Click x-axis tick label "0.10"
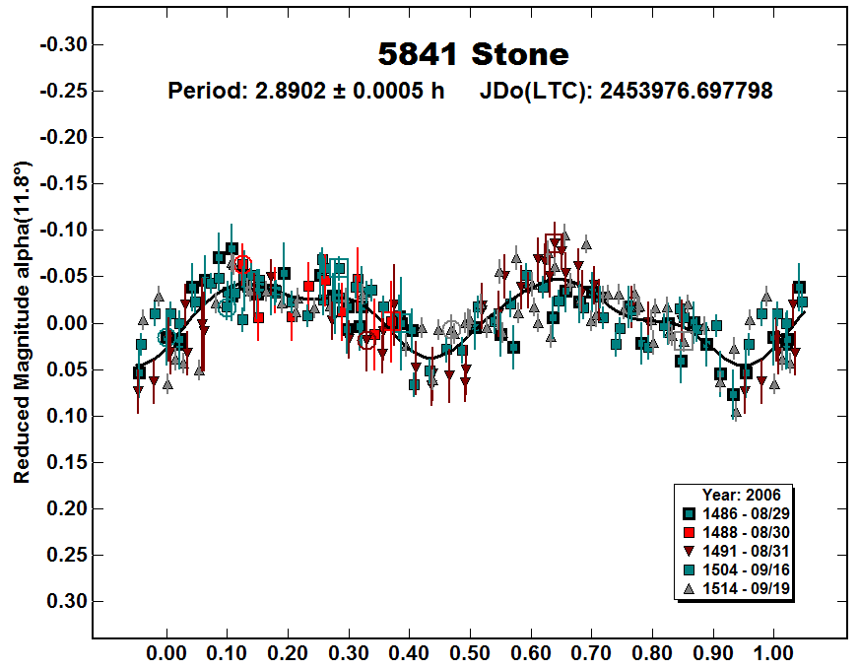 pyautogui.click(x=228, y=653)
